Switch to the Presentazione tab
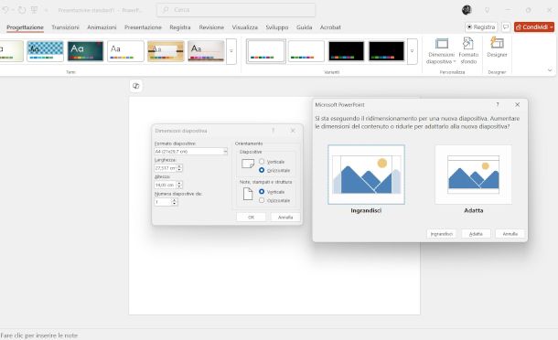The width and height of the screenshot is (558, 340). coord(143,27)
